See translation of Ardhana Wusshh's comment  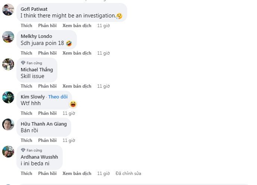click(77, 173)
